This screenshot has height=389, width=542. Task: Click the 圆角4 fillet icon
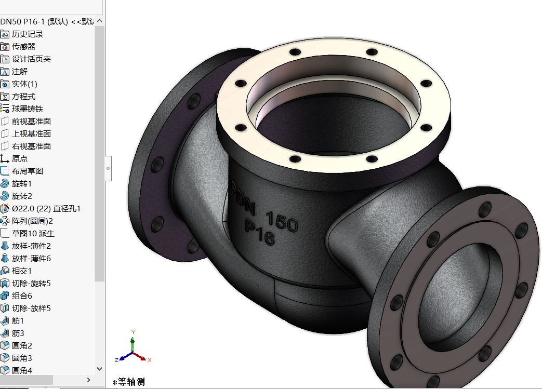coord(5,370)
